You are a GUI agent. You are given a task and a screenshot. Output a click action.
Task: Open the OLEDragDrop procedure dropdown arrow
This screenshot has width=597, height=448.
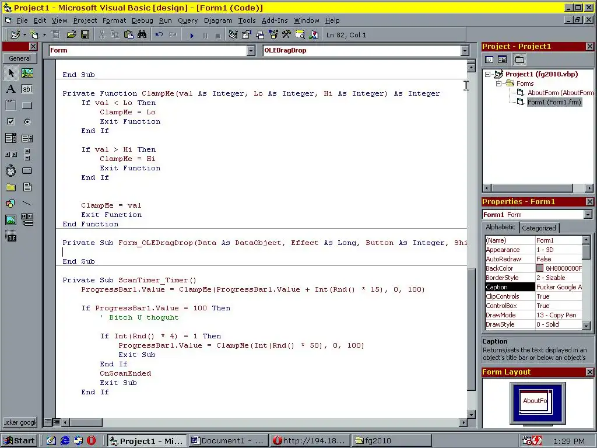pyautogui.click(x=465, y=50)
